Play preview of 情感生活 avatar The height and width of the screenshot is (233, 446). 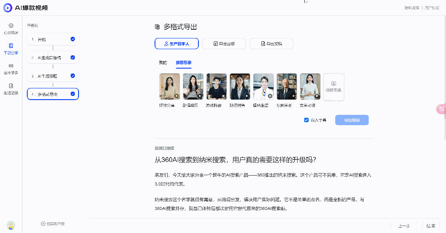[270, 96]
